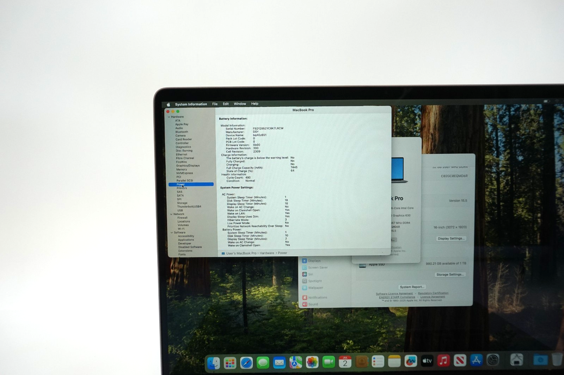
Task: Open Maps from the Dock
Action: click(296, 362)
